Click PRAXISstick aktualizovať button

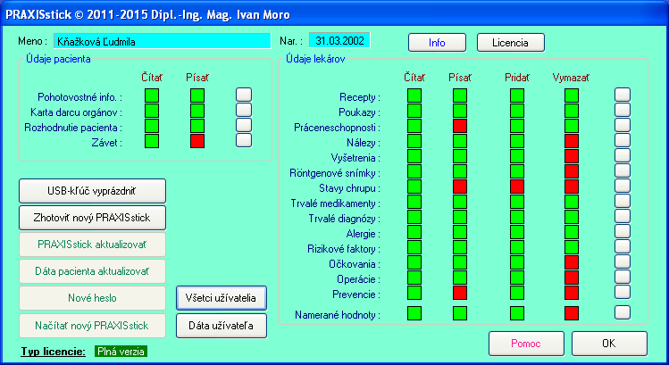pyautogui.click(x=92, y=245)
